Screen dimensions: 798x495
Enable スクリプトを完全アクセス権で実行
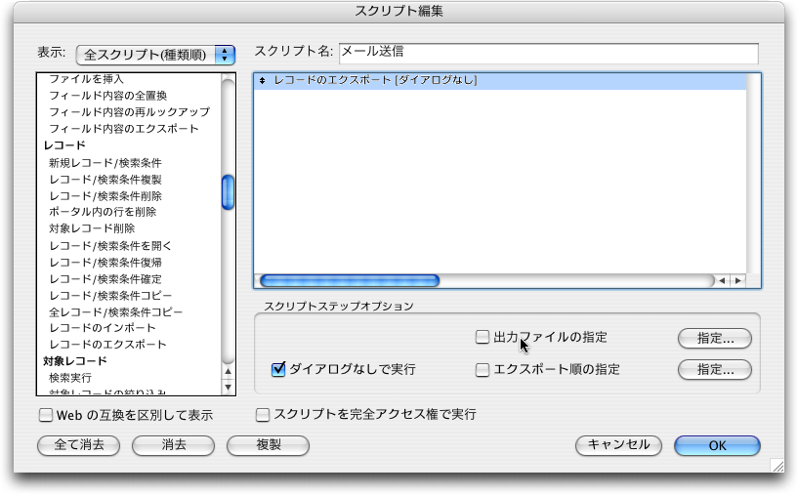click(263, 415)
